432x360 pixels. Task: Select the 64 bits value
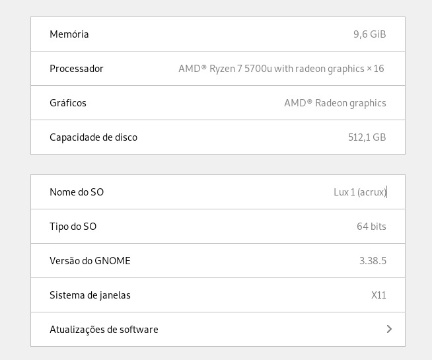[x=371, y=227]
